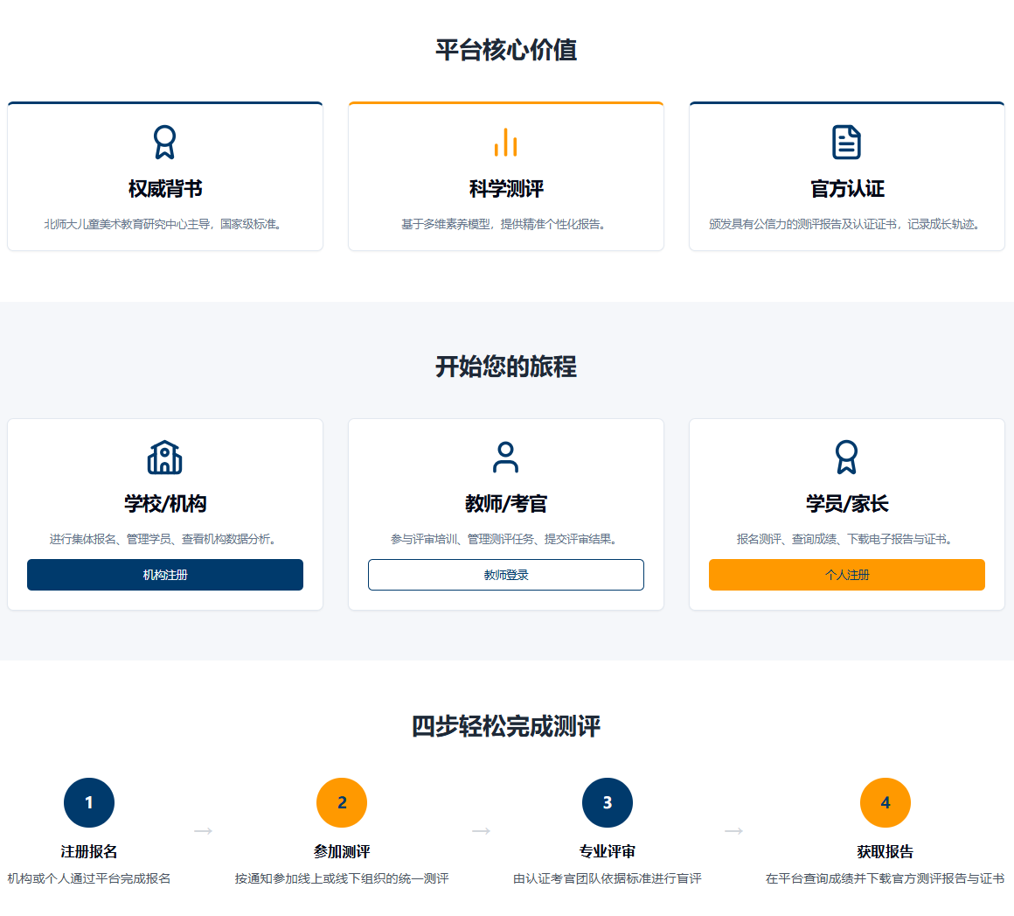Click the 开始您的旅程 heading
This screenshot has width=1014, height=916.
pos(506,364)
